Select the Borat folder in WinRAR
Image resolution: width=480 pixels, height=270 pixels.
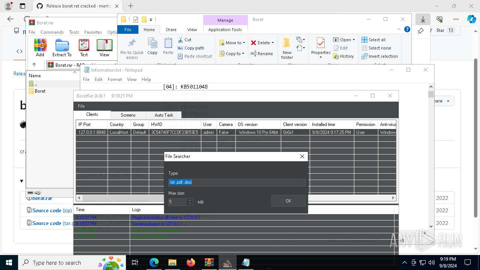pos(40,91)
